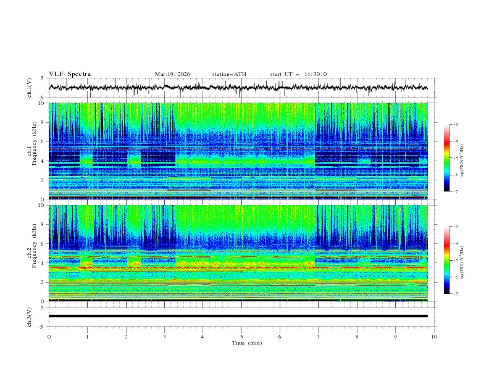Click the upper color bar label 'log(PSD)(V²/Hz)'
The image size is (489, 378).
462,161
